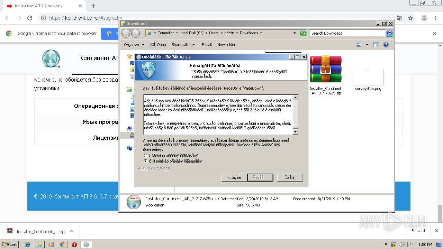Click the 1:50 PM clock
The image size is (443, 249).
tap(425, 245)
